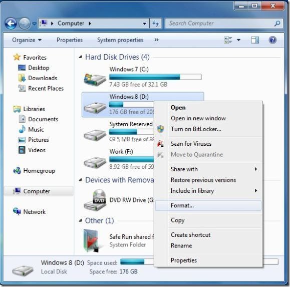Show more toolbar commands via chevron
Image resolution: width=290 pixels, height=287 pixels.
coord(156,40)
